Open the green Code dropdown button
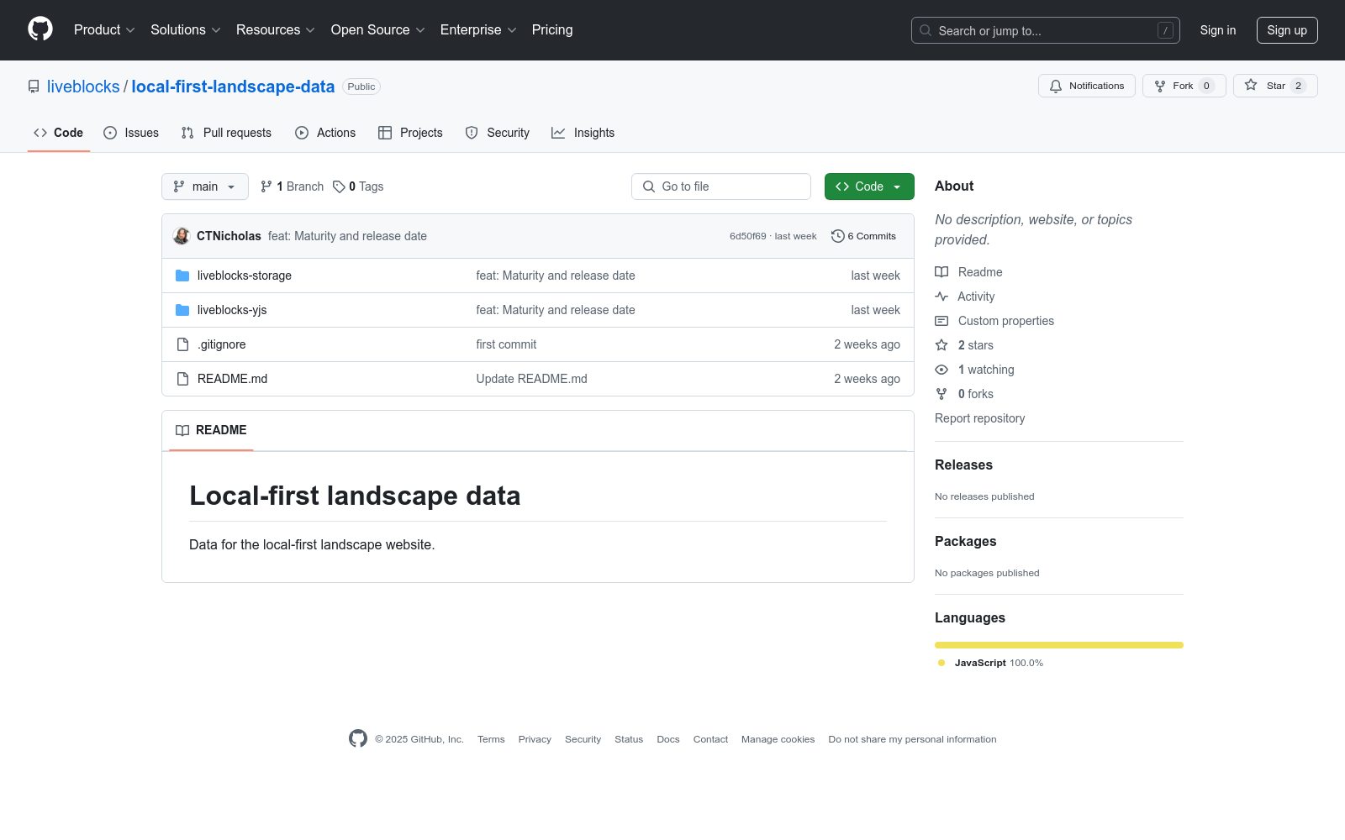 point(869,186)
